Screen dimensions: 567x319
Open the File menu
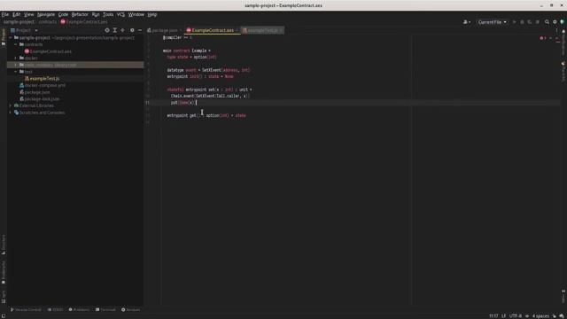(5, 14)
